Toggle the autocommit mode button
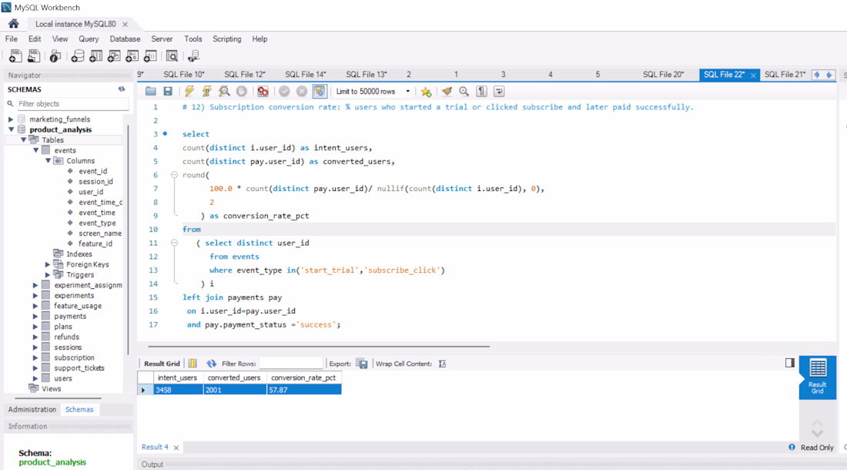847x470 pixels. (320, 92)
